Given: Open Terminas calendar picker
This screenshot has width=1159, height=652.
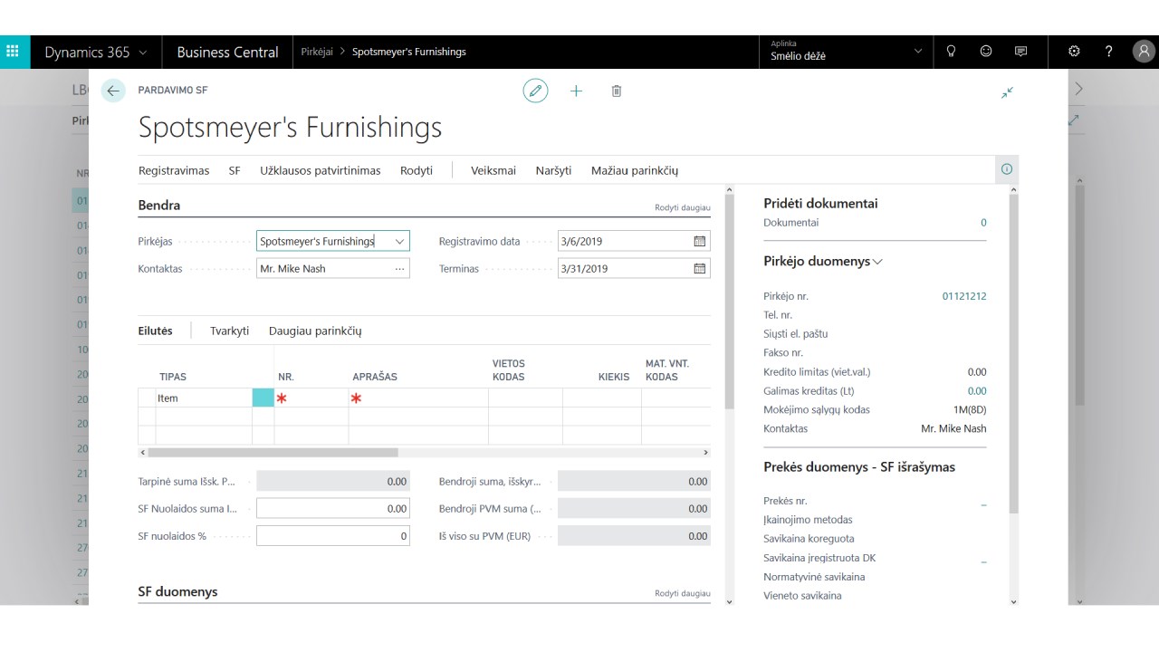Looking at the screenshot, I should coord(699,269).
